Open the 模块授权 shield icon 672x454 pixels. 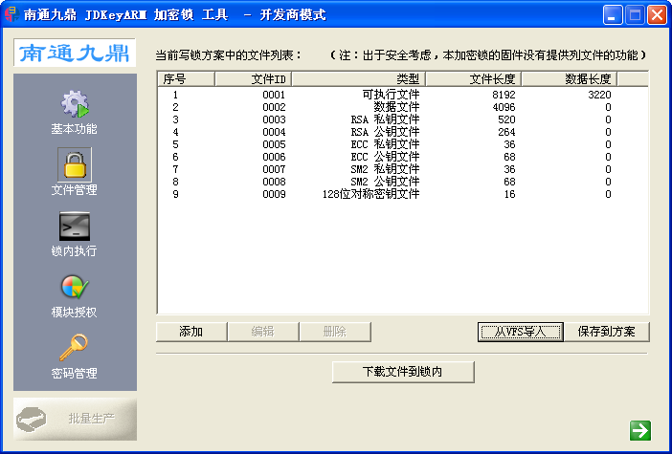75,287
